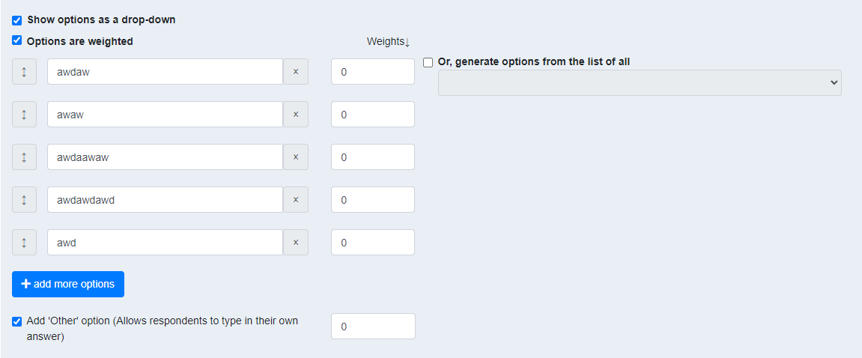Click the weight field for 'awdaw'

pos(373,72)
